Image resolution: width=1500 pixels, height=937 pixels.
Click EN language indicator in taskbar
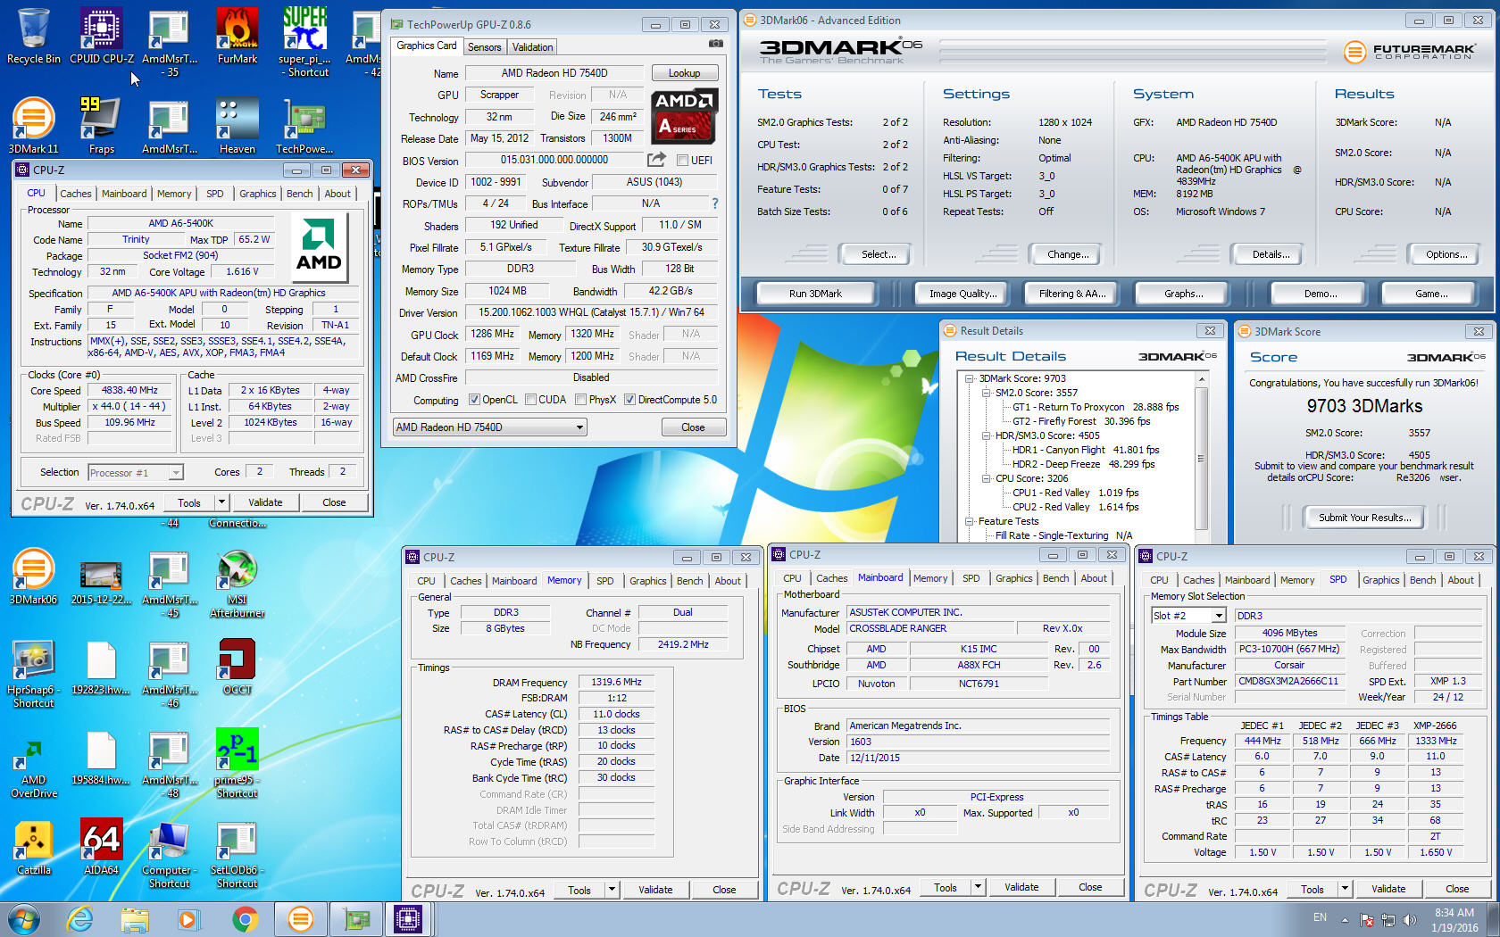[x=1320, y=917]
